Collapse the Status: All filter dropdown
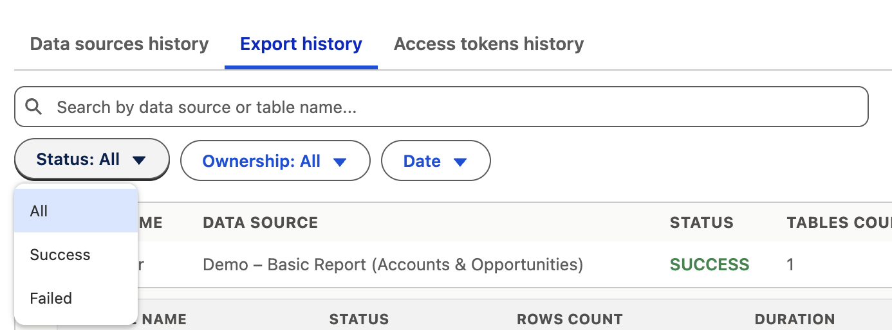Viewport: 892px width, 330px height. [x=91, y=160]
